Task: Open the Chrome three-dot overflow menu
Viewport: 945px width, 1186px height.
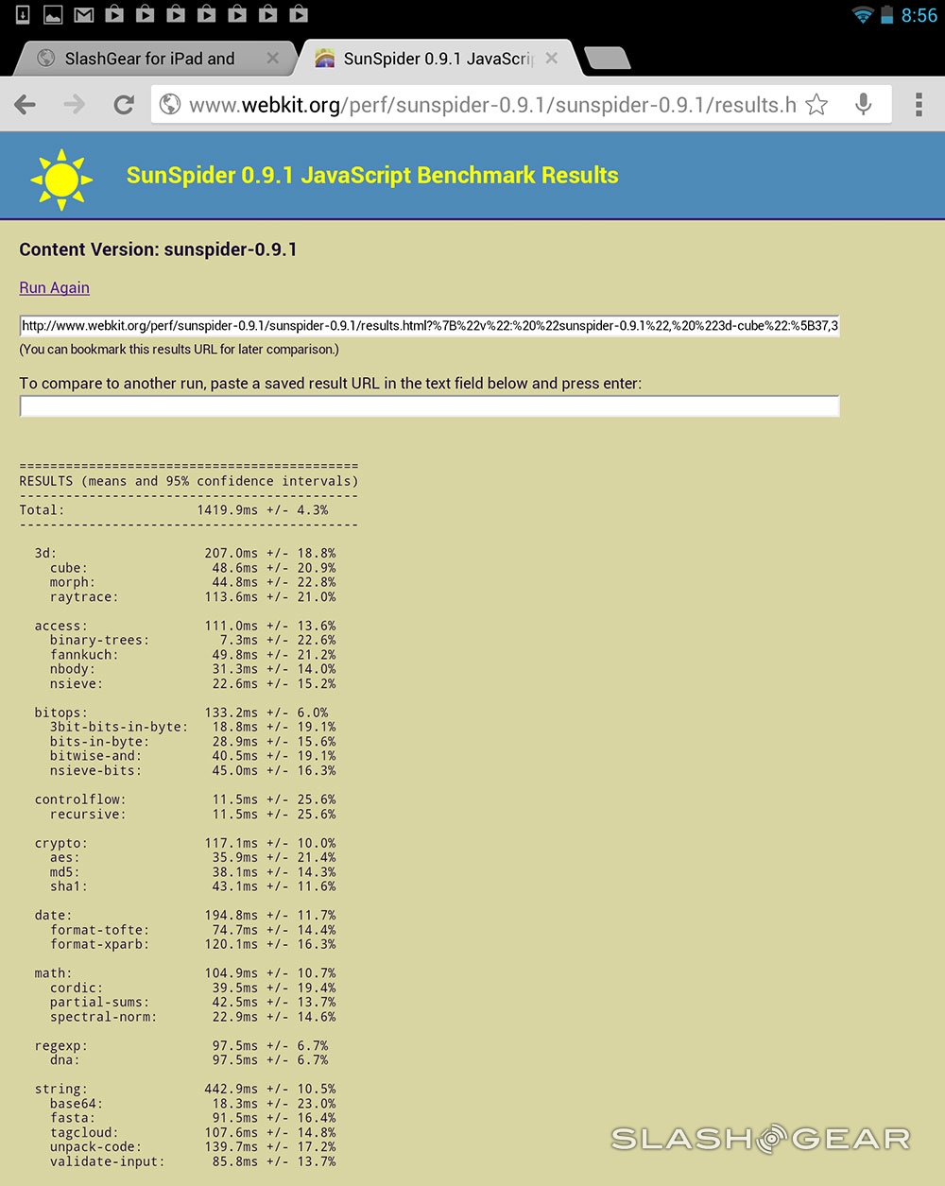Action: point(919,105)
